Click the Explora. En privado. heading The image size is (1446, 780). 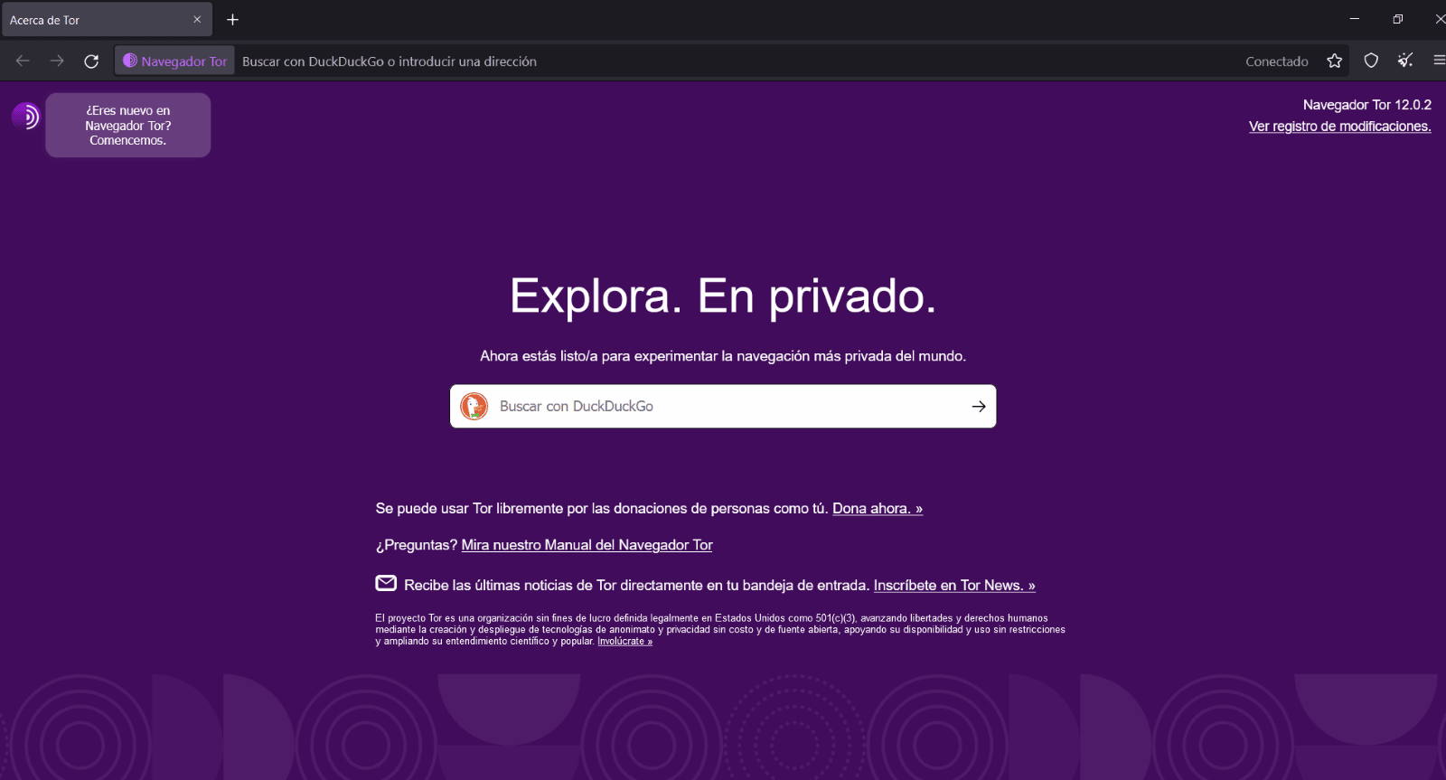723,296
